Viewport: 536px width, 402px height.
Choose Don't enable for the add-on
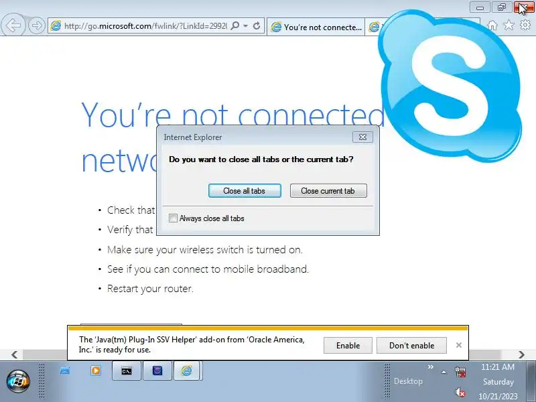tap(411, 346)
